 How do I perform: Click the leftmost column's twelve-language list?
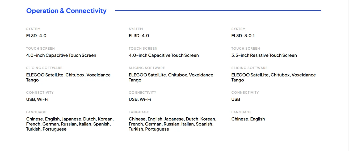tap(70, 124)
